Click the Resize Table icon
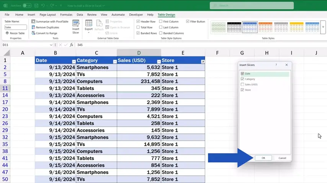This screenshot has width=327, height=183. coord(7,33)
